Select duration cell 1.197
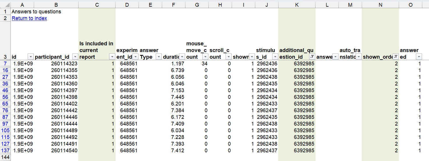The image size is (429, 161). [174, 64]
